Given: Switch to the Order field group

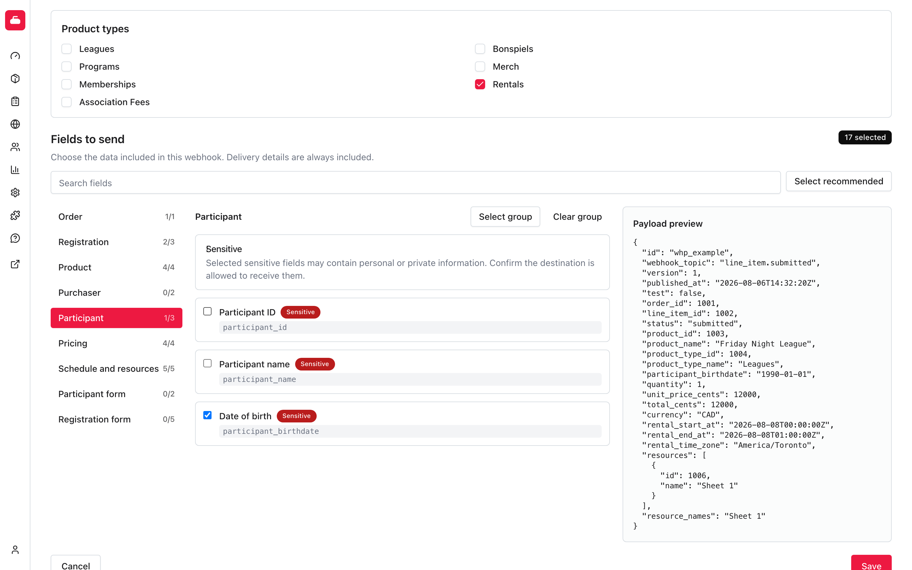Looking at the screenshot, I should [117, 217].
